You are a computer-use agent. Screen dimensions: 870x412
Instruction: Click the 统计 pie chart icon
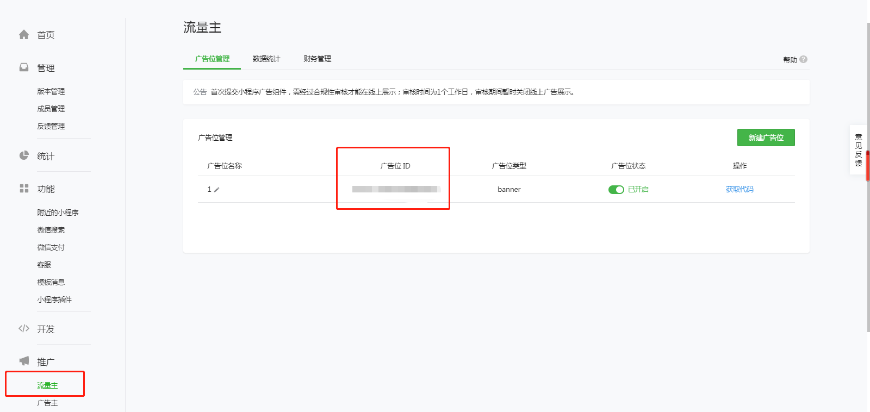24,155
